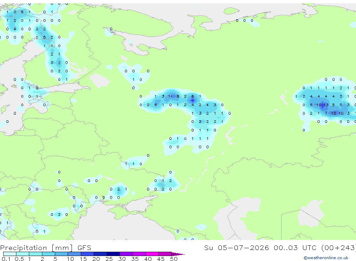
Task: Click the "40" legend scale label
Action: point(148,259)
